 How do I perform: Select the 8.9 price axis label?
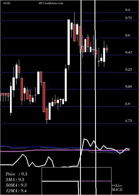coord(127,104)
